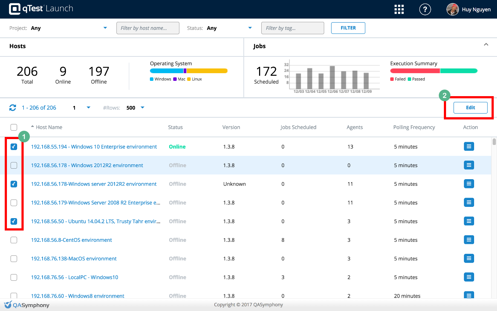Click the Polling Frequency column header

click(x=414, y=127)
